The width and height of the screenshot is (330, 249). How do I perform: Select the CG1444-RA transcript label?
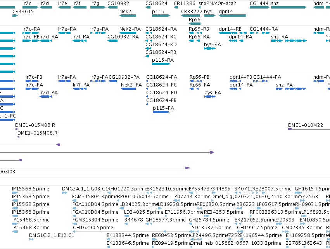coord(264,29)
